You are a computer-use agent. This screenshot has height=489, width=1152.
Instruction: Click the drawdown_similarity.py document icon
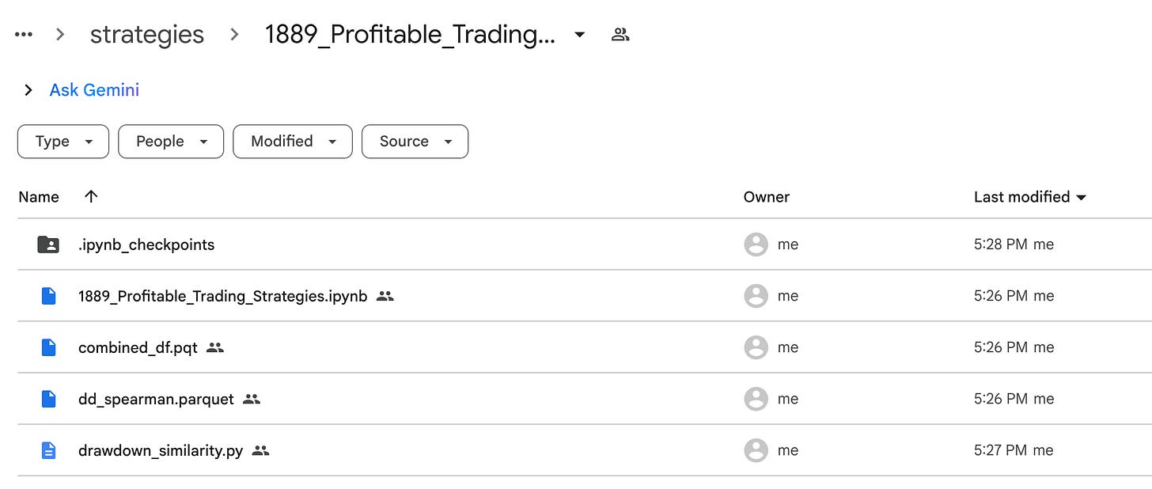point(48,450)
